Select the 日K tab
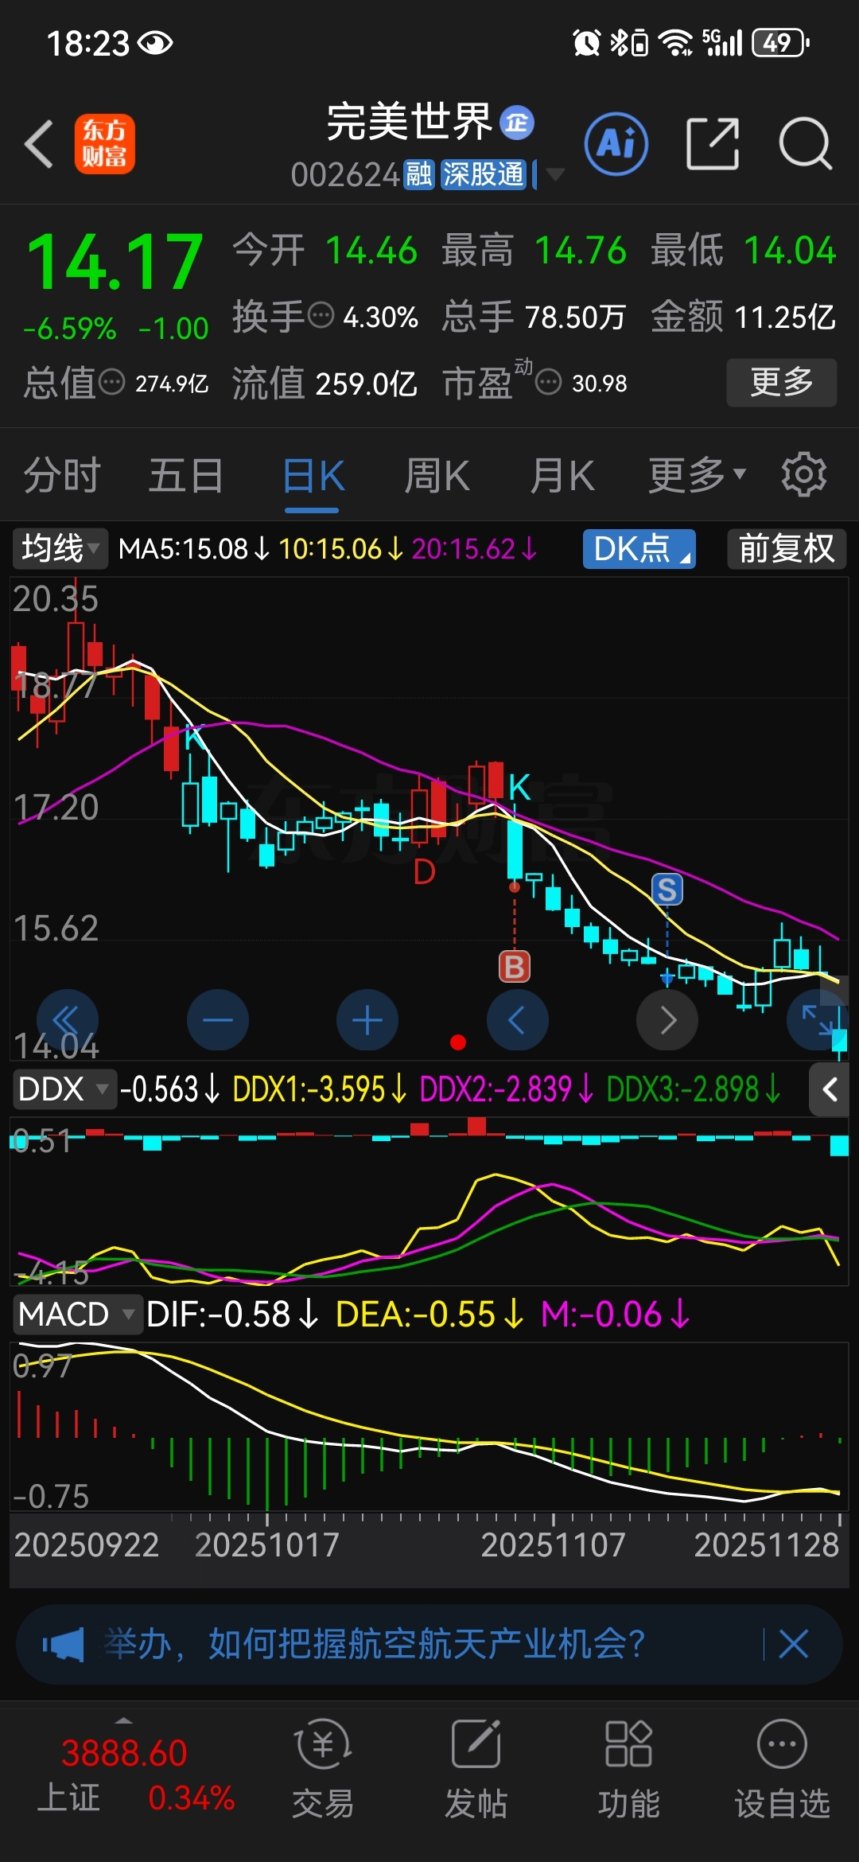859x1862 pixels. click(313, 476)
